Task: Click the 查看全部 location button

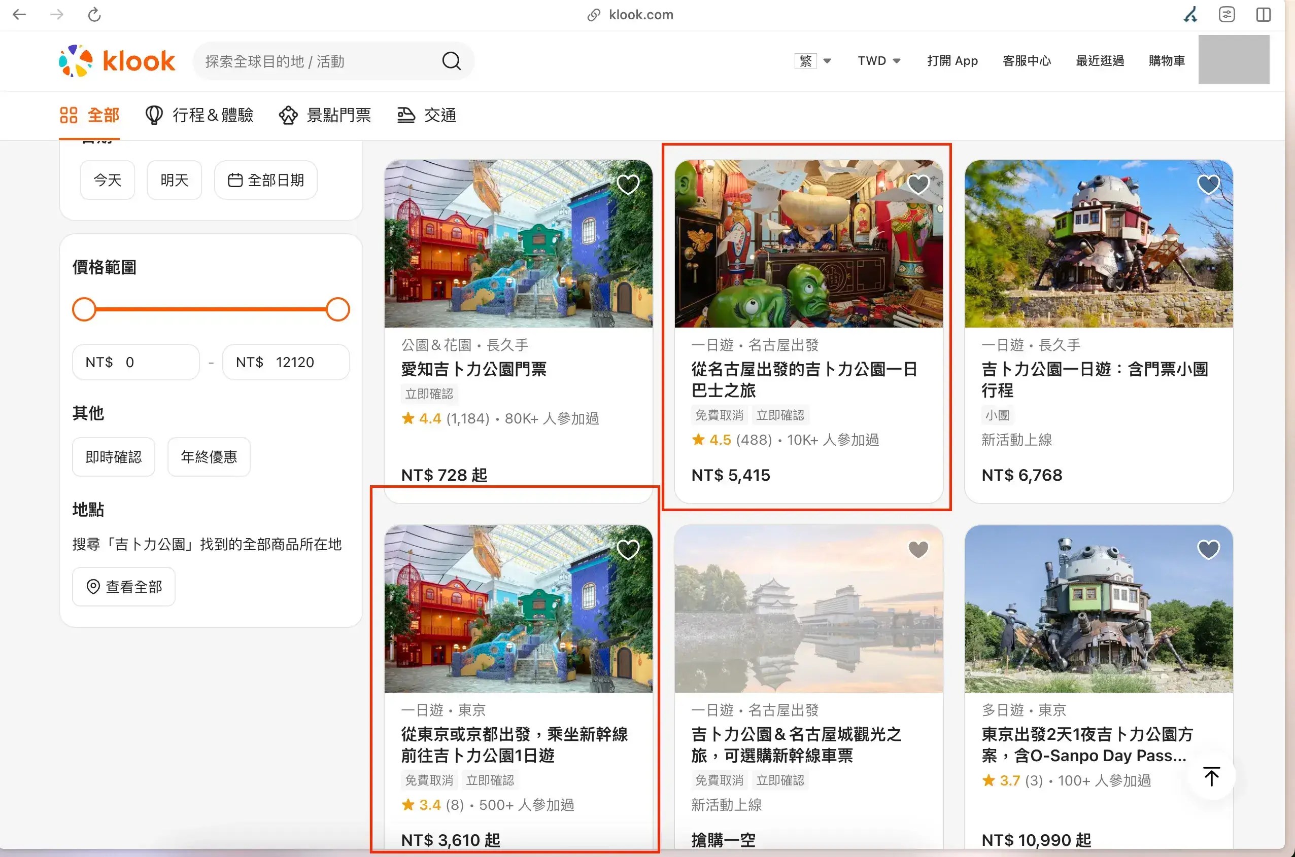Action: pos(124,586)
